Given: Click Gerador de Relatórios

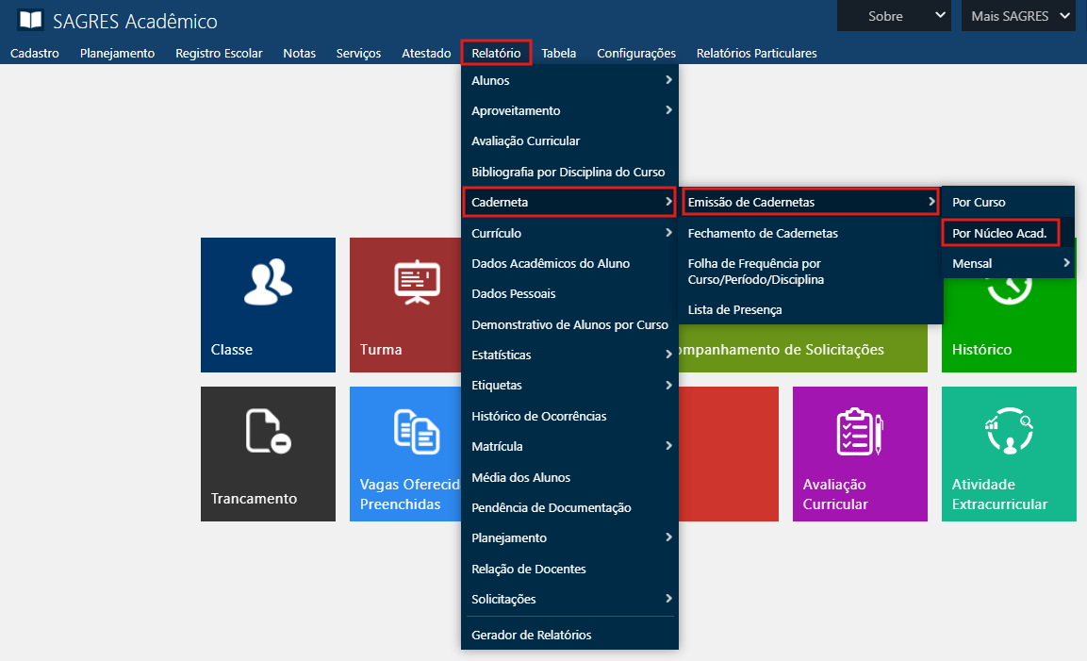Looking at the screenshot, I should [532, 635].
